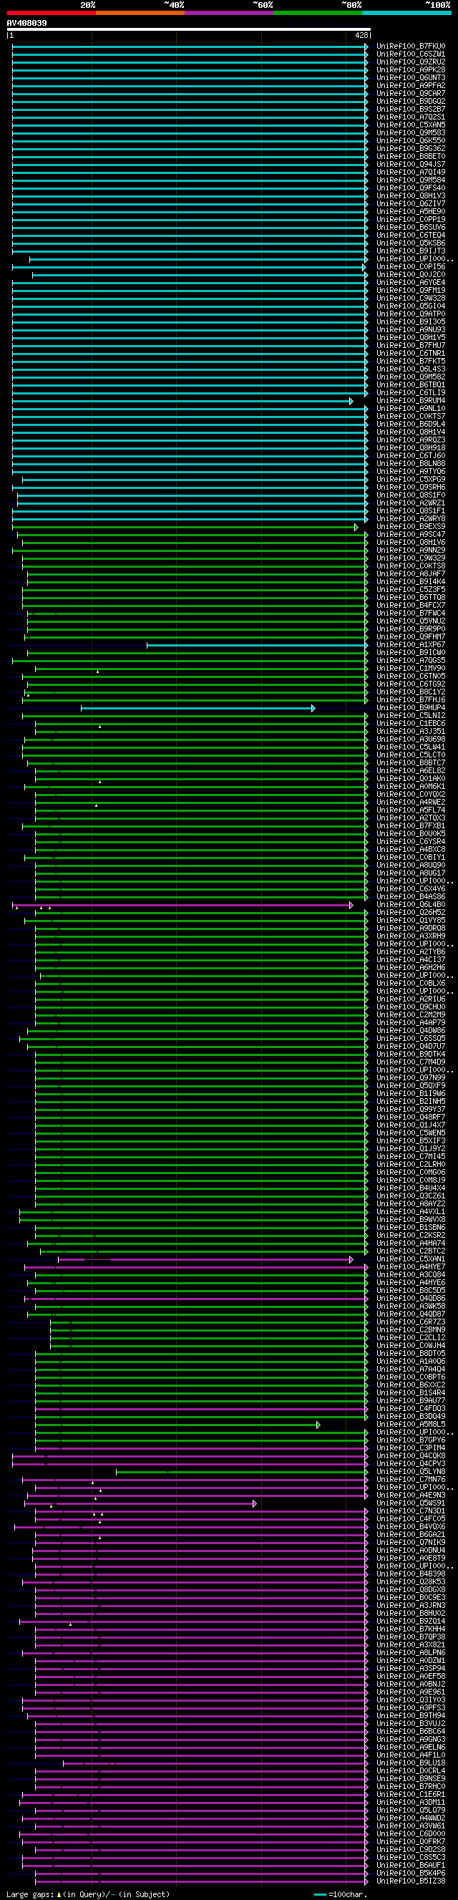
Task: Click the cyan '=100char.' scale legend
Action: click(340, 1894)
